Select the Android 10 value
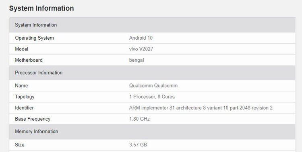The width and height of the screenshot is (302, 152). 141,38
